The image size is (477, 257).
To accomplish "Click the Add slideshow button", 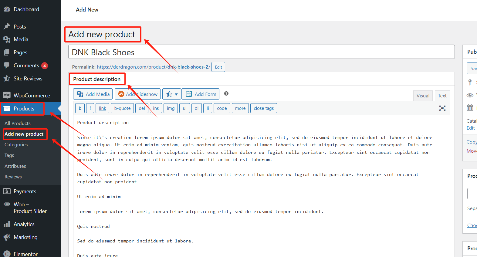I will 137,94.
